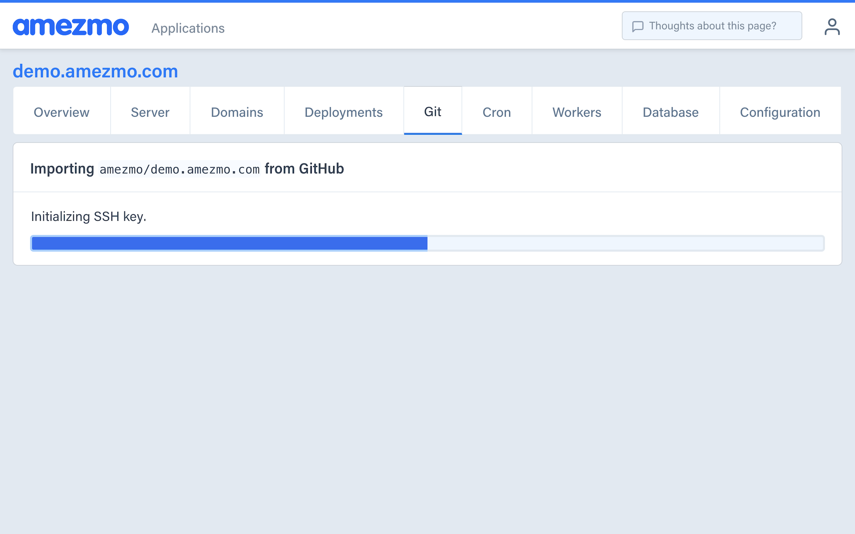
Task: Open the Configuration tab
Action: coord(780,112)
